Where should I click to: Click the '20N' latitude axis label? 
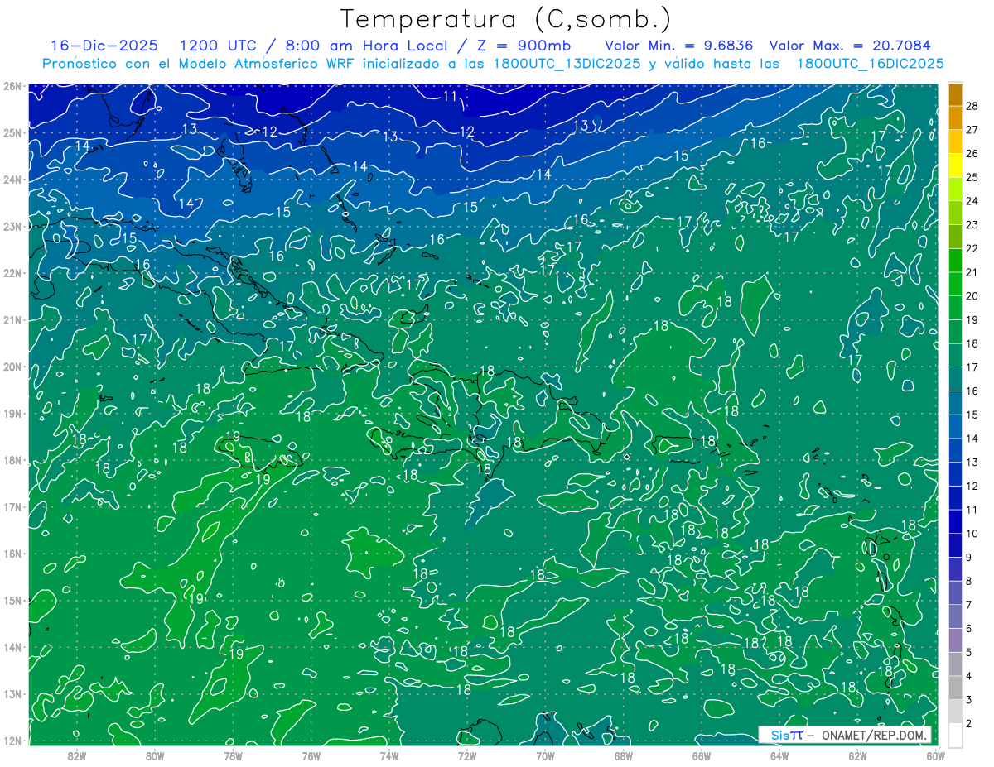[12, 367]
